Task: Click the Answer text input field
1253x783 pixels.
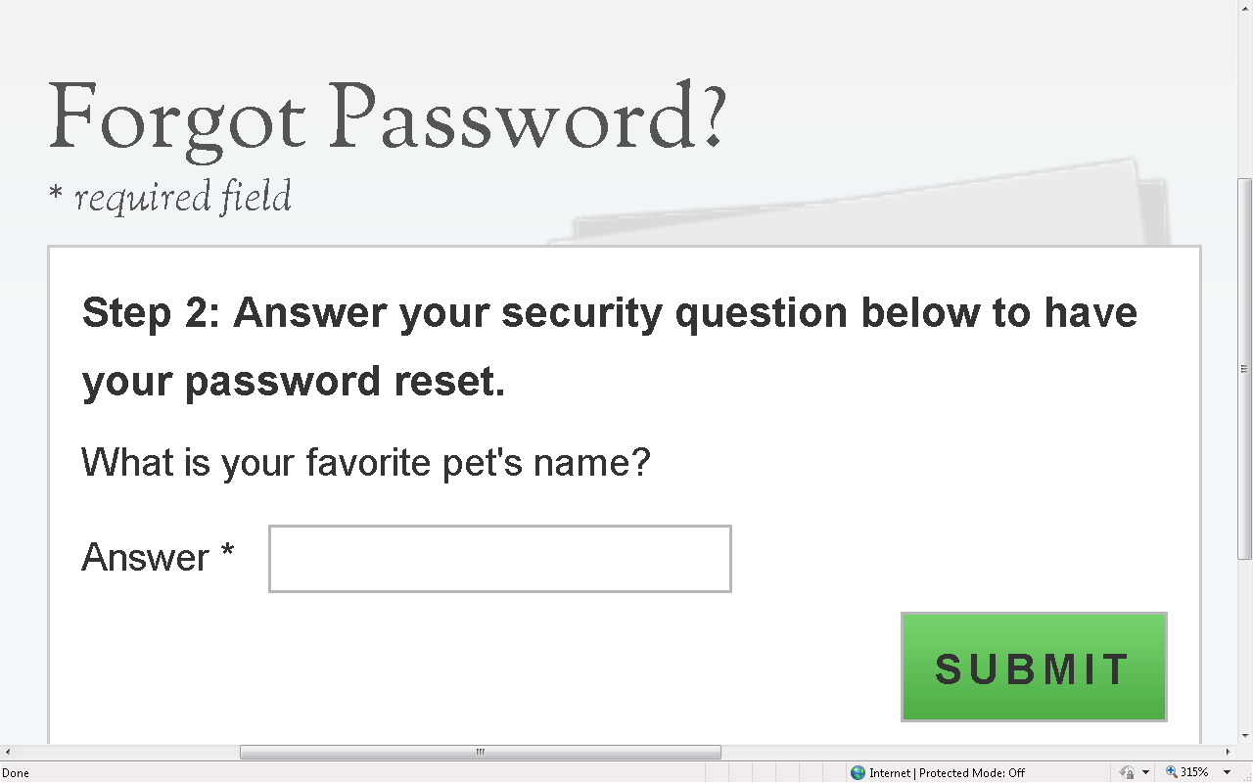Action: point(499,559)
